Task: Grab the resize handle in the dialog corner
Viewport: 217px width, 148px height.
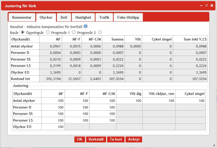Action: pos(214,145)
